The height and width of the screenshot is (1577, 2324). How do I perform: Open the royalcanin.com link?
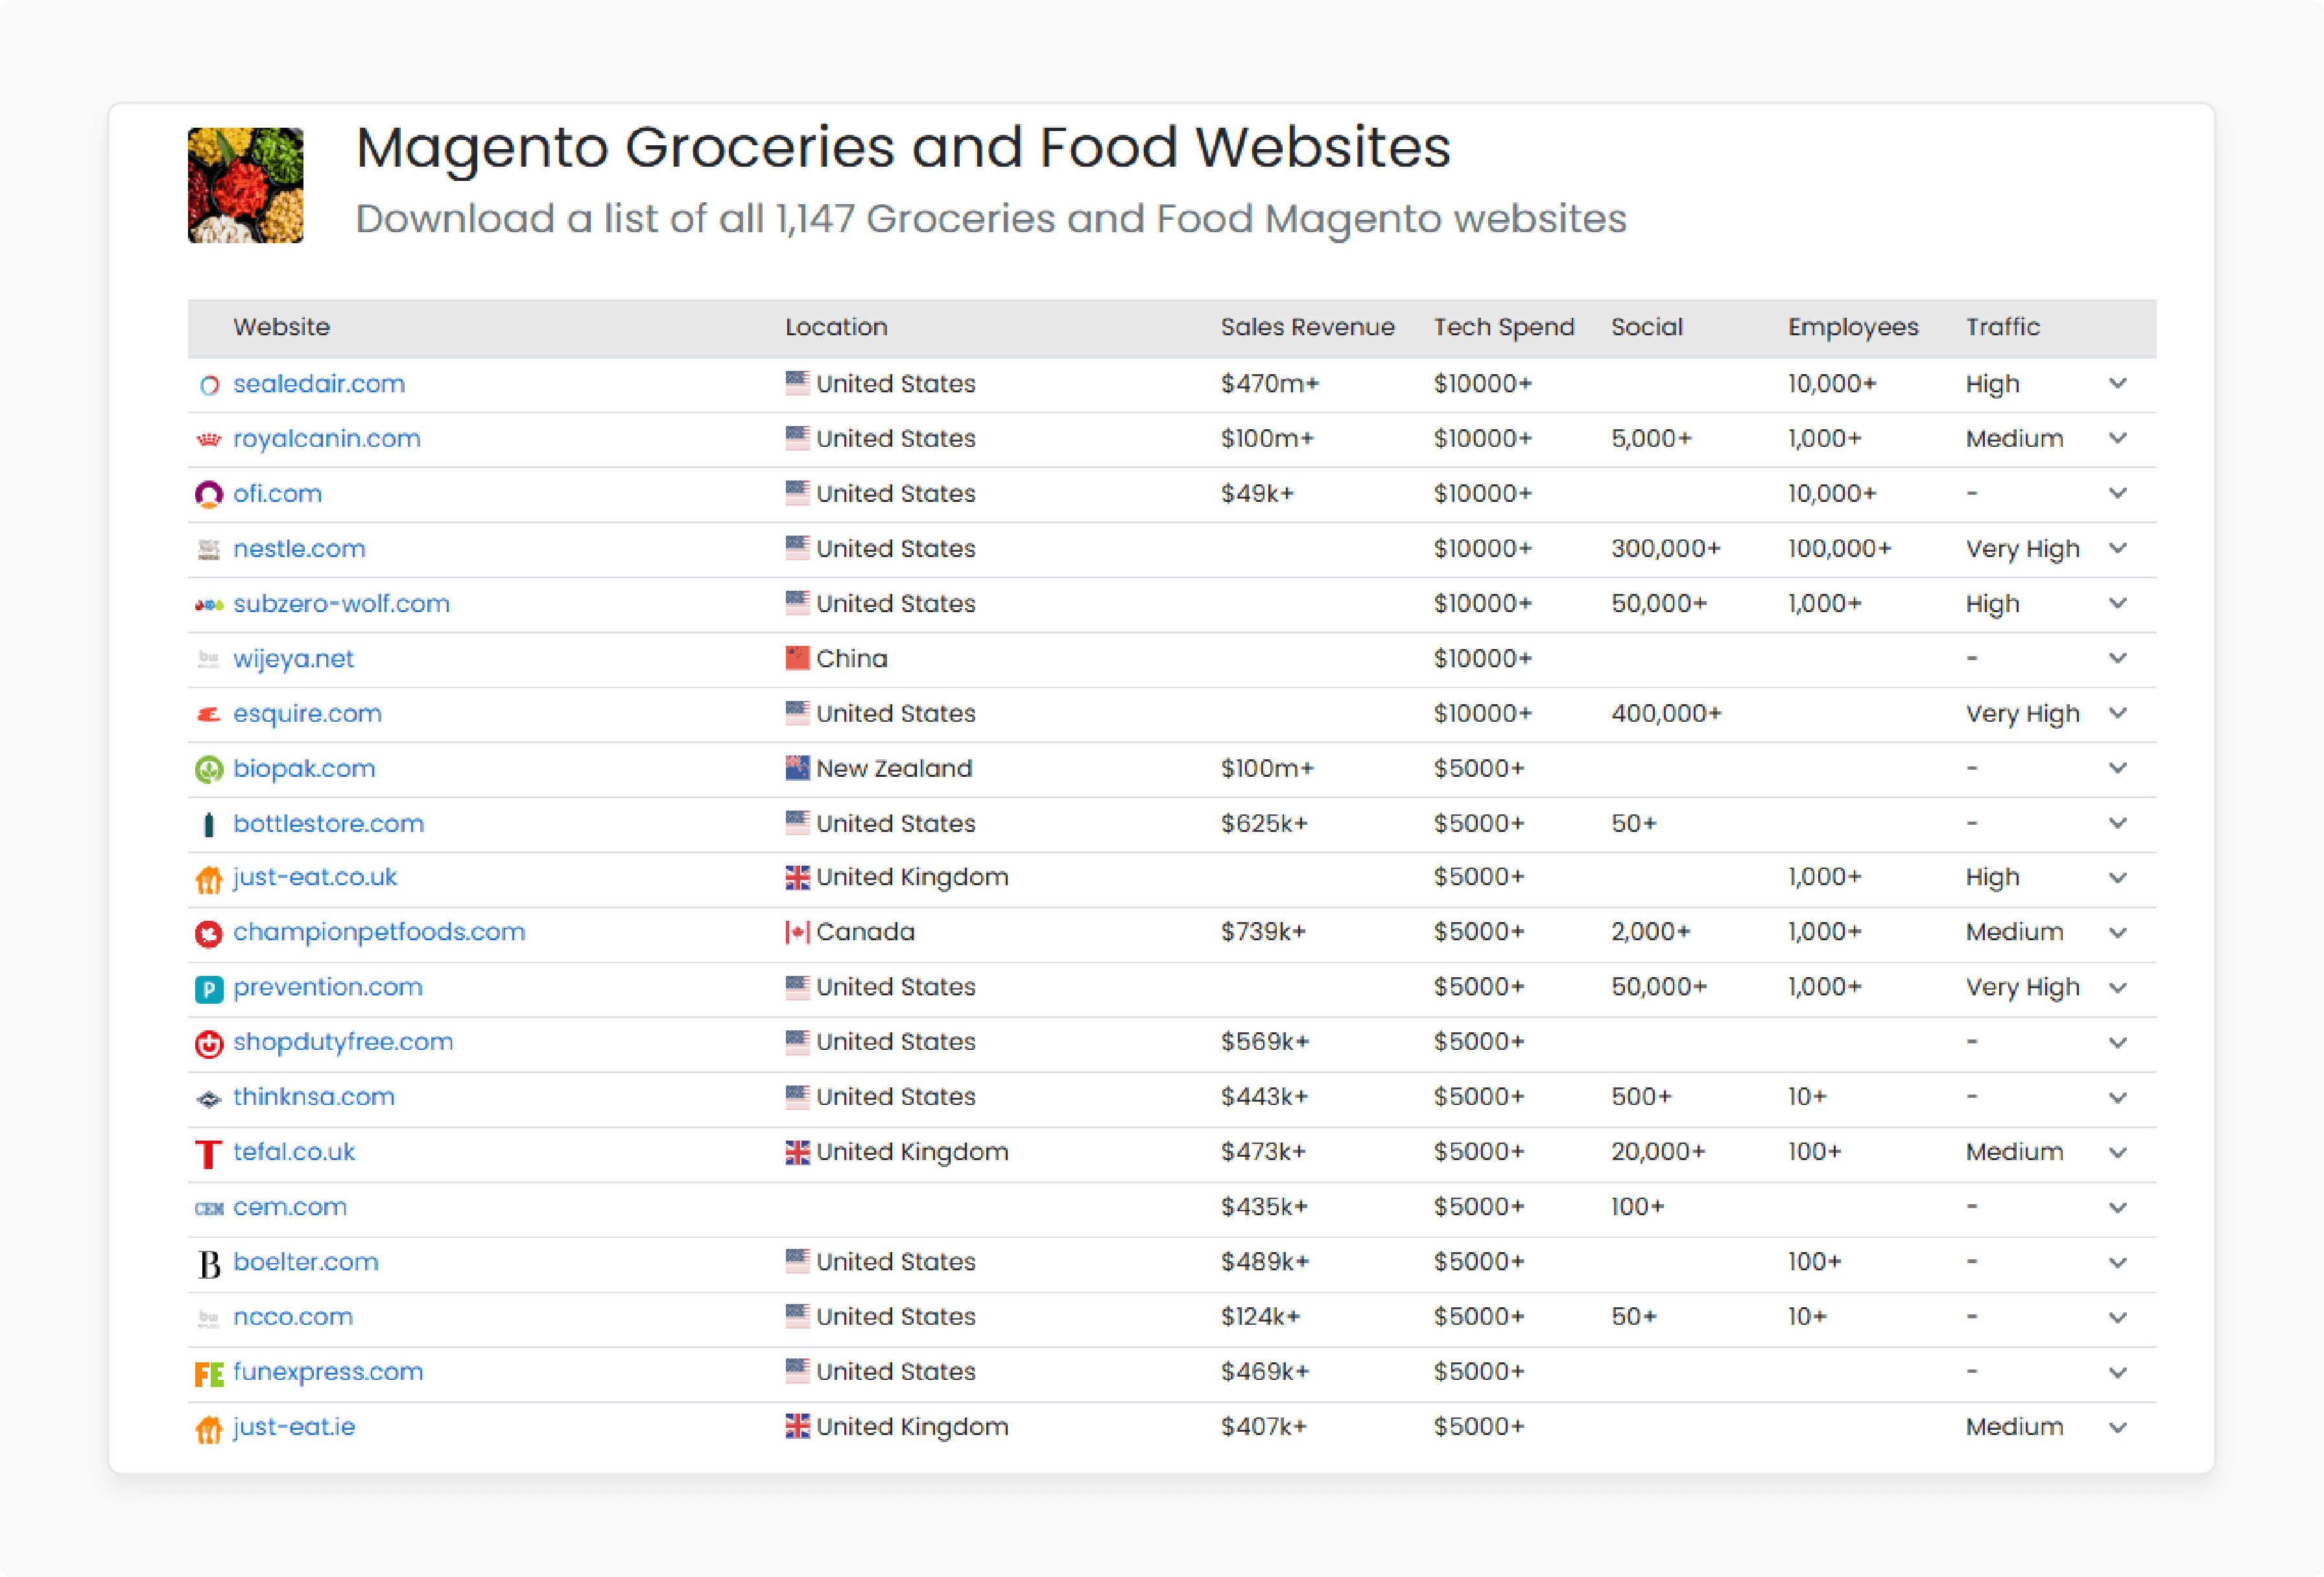coord(327,439)
